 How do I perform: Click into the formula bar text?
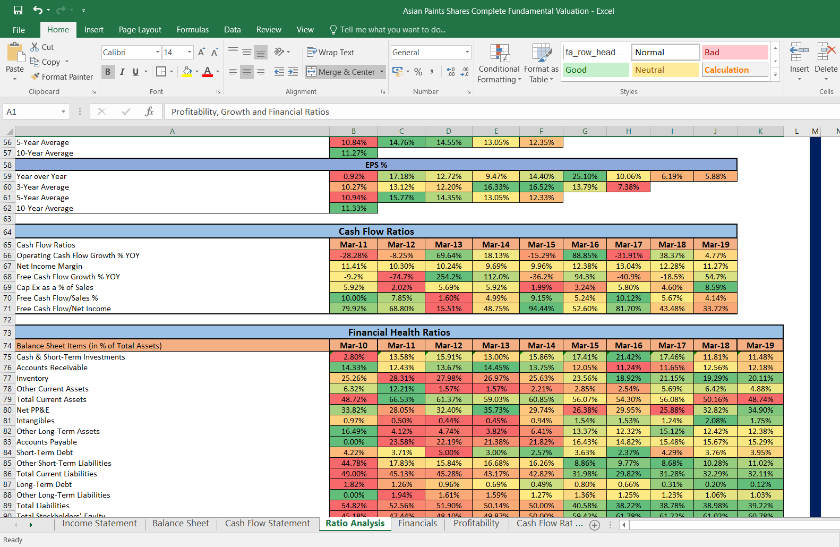pyautogui.click(x=501, y=112)
